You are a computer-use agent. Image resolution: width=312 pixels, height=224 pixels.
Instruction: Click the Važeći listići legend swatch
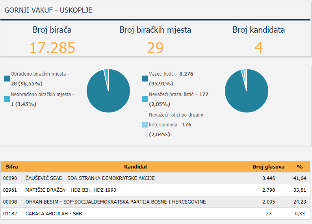pos(145,78)
